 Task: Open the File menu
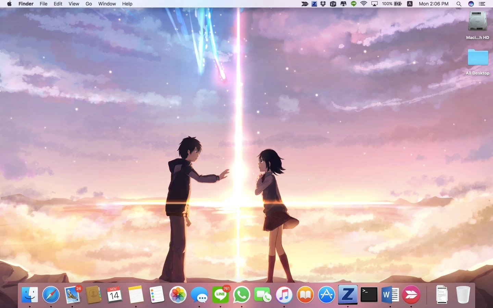pos(43,4)
